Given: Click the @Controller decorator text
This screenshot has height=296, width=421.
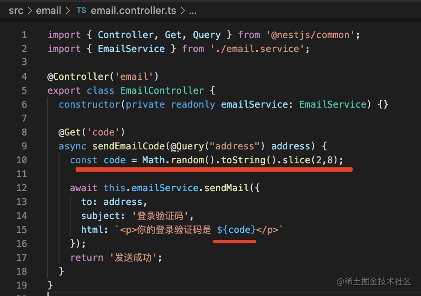Looking at the screenshot, I should (78, 77).
